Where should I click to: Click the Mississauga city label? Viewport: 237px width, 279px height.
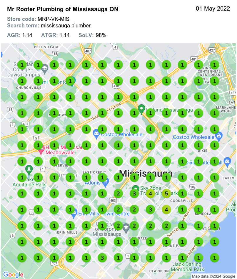click(146, 173)
